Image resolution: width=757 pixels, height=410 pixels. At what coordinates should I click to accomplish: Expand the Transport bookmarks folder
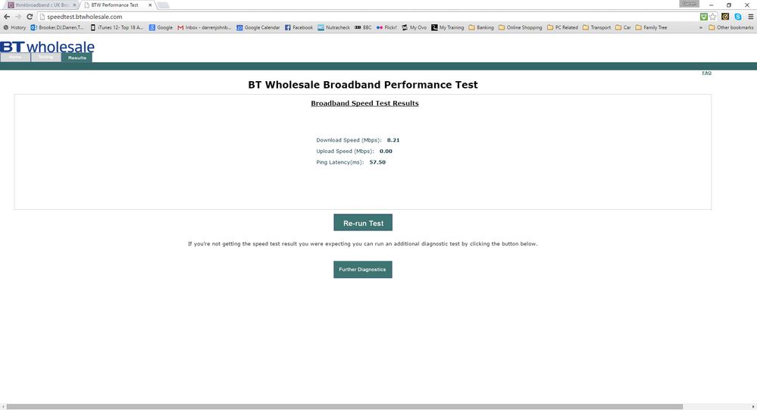point(596,27)
